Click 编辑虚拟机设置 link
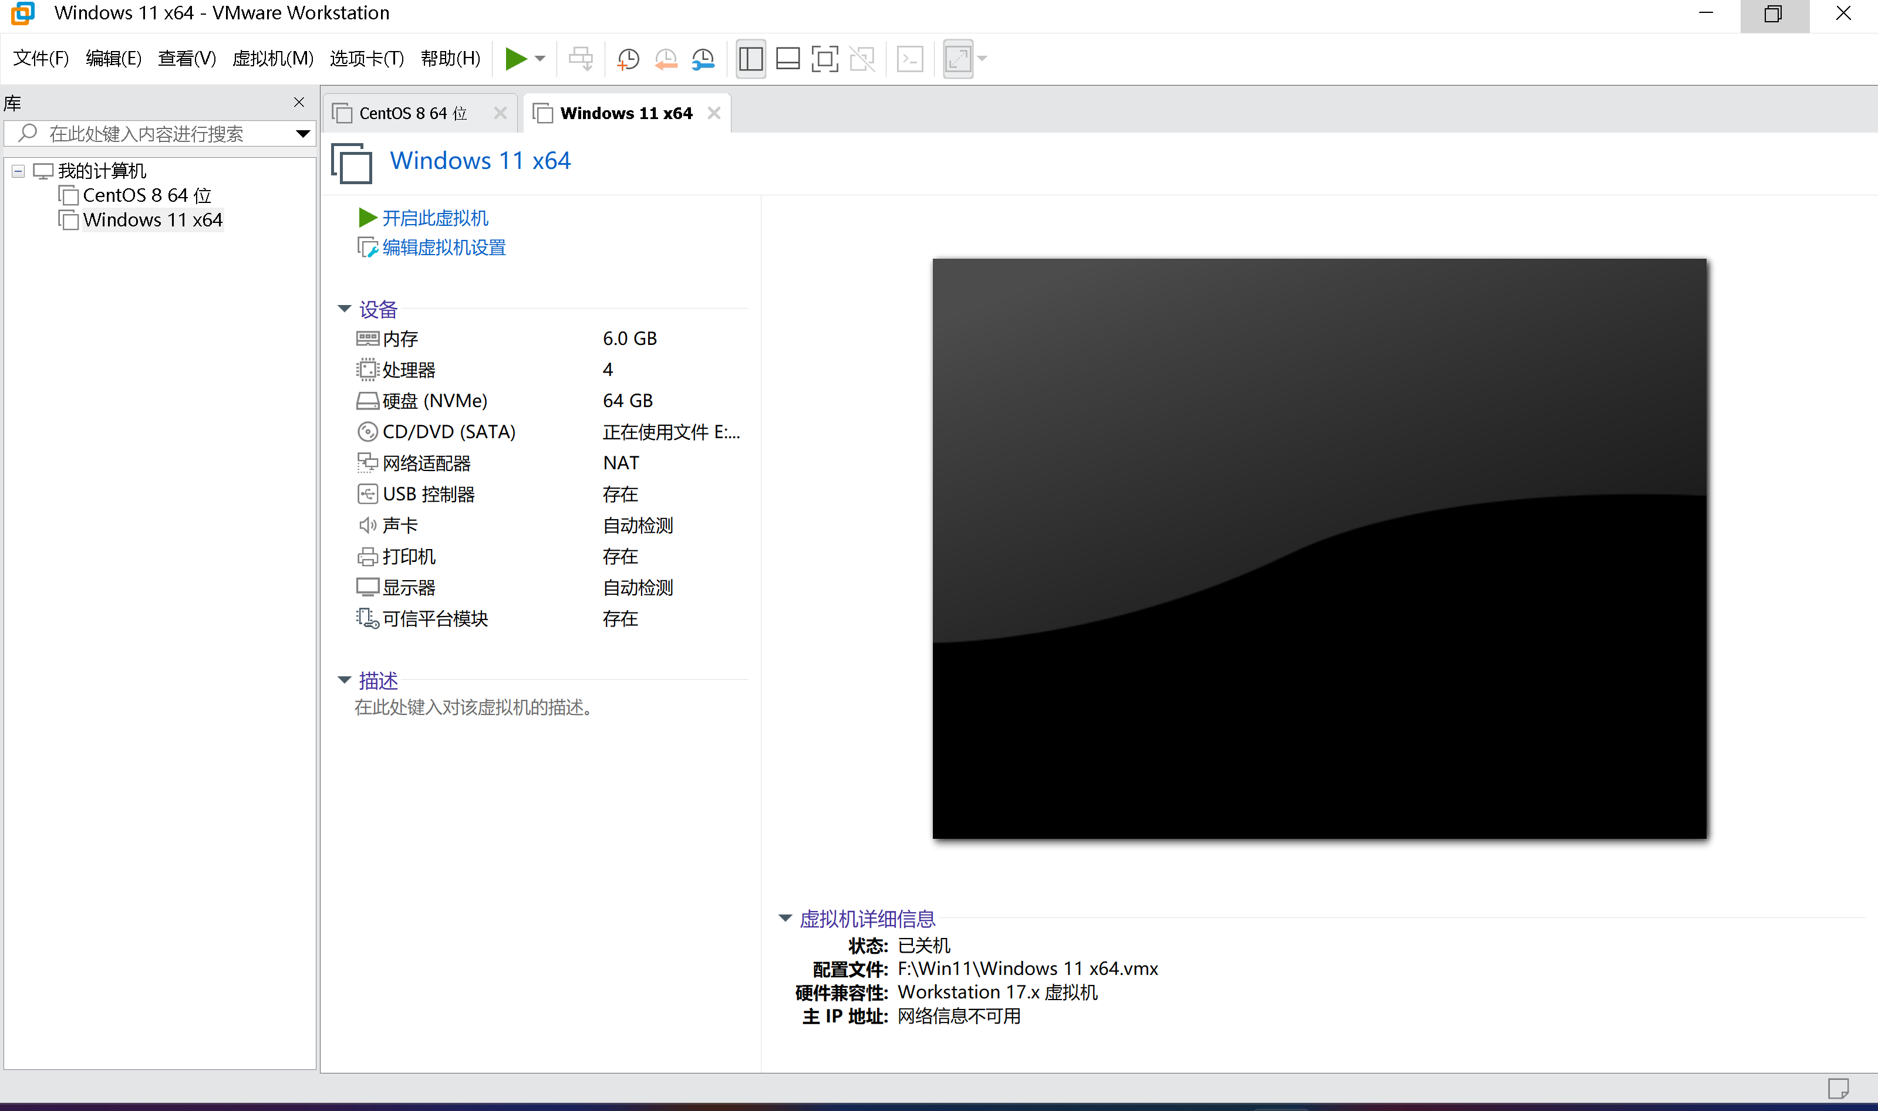Viewport: 1878px width, 1111px height. [x=444, y=248]
